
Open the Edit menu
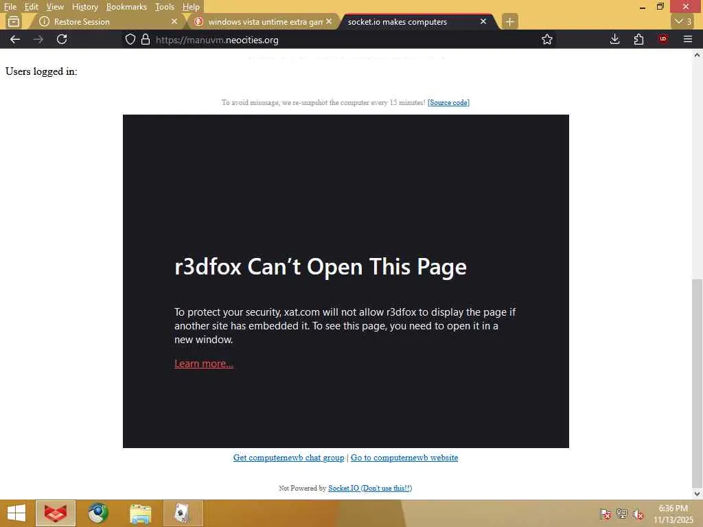click(31, 7)
